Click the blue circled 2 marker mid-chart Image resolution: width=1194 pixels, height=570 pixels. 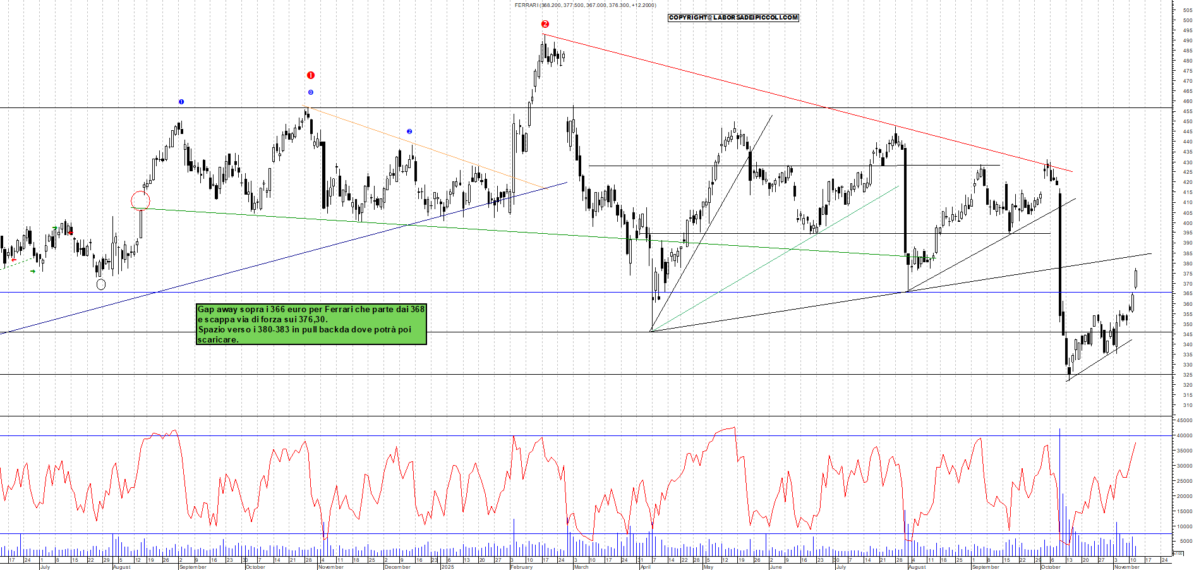409,131
